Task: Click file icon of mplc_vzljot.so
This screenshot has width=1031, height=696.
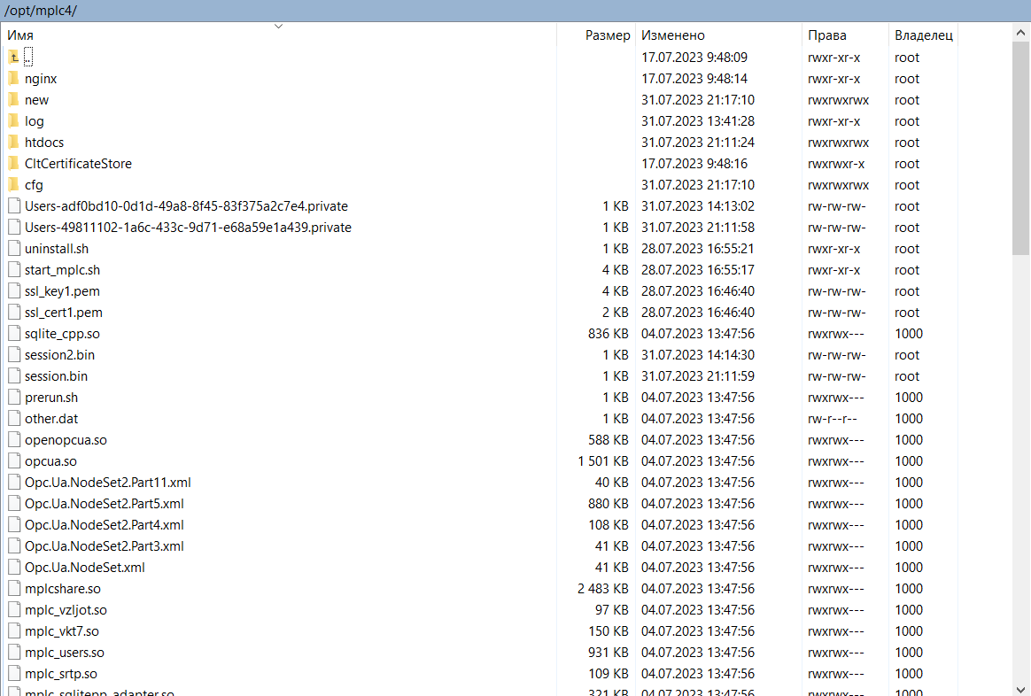Action: click(x=14, y=610)
